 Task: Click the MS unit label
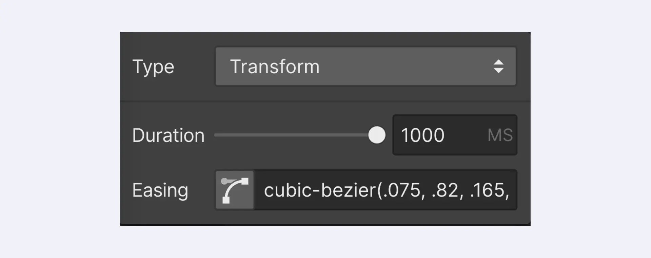[x=500, y=135]
